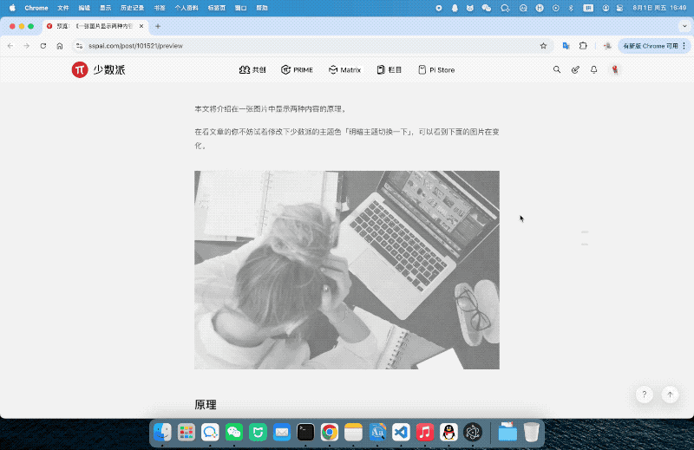Open the Dictionary app in Dock
The image size is (694, 450).
click(377, 432)
